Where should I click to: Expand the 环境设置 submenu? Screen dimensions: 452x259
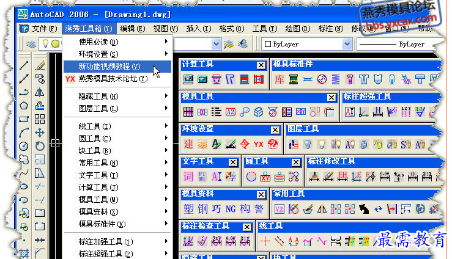click(117, 54)
